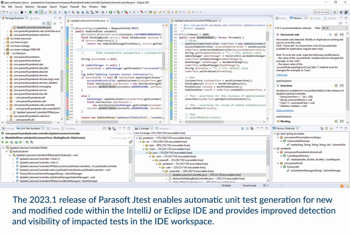Click the Clone test link

282,75
